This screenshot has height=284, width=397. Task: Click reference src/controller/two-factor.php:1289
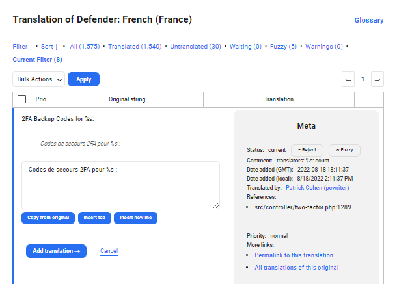point(303,207)
